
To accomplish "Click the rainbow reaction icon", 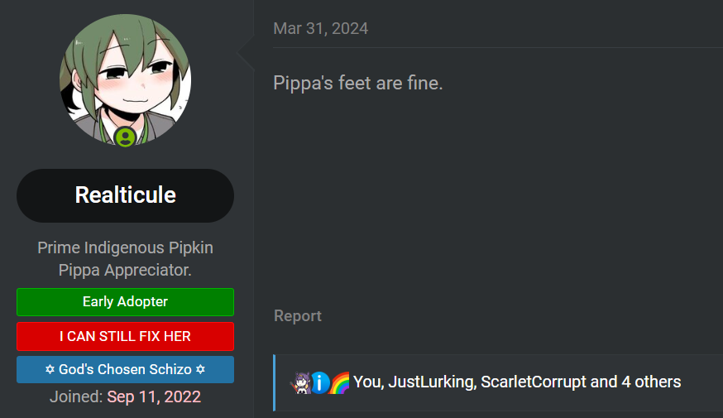I will pos(340,382).
